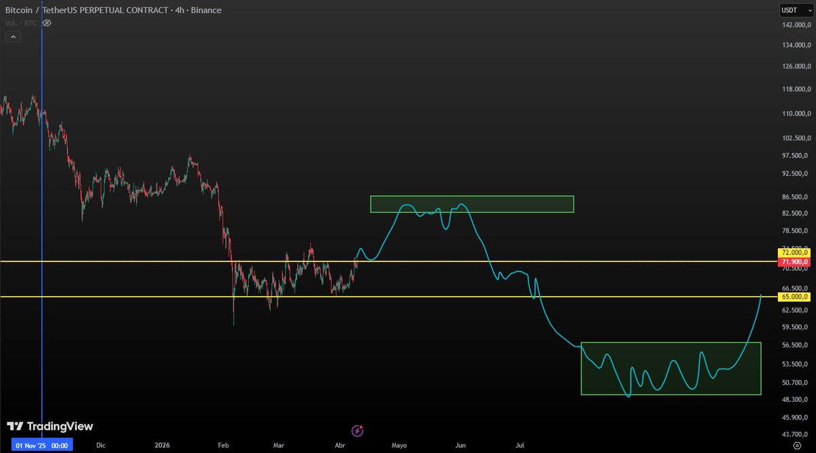
Task: Select the upper green rectangle zone
Action: pos(472,204)
